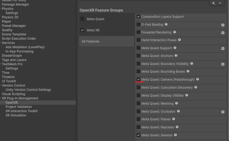Click help icon next to Hand Interaction Poses
This screenshot has height=141, width=229.
click(179, 40)
